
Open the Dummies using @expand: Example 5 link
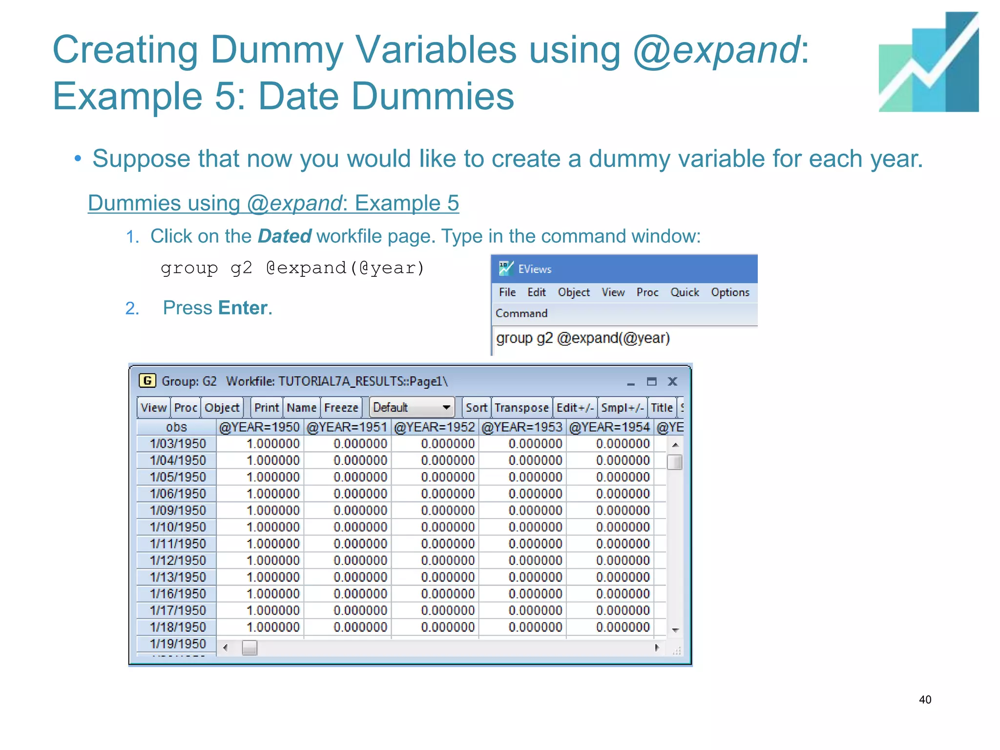[x=273, y=203]
